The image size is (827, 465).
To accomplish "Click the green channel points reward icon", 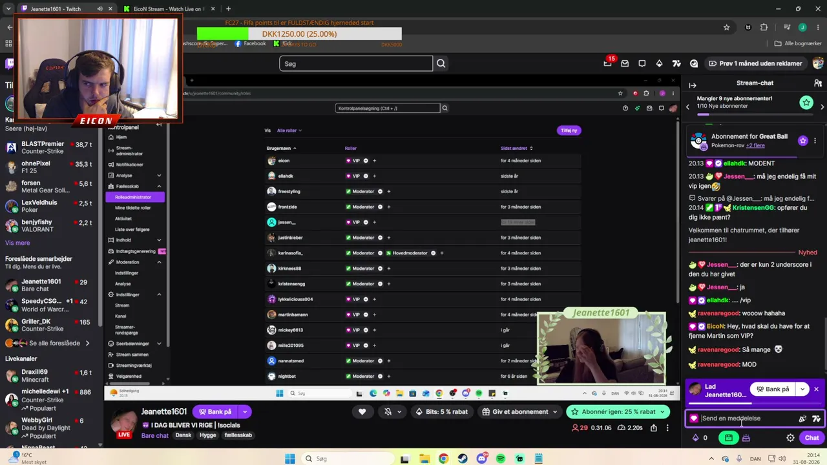I will tap(729, 437).
